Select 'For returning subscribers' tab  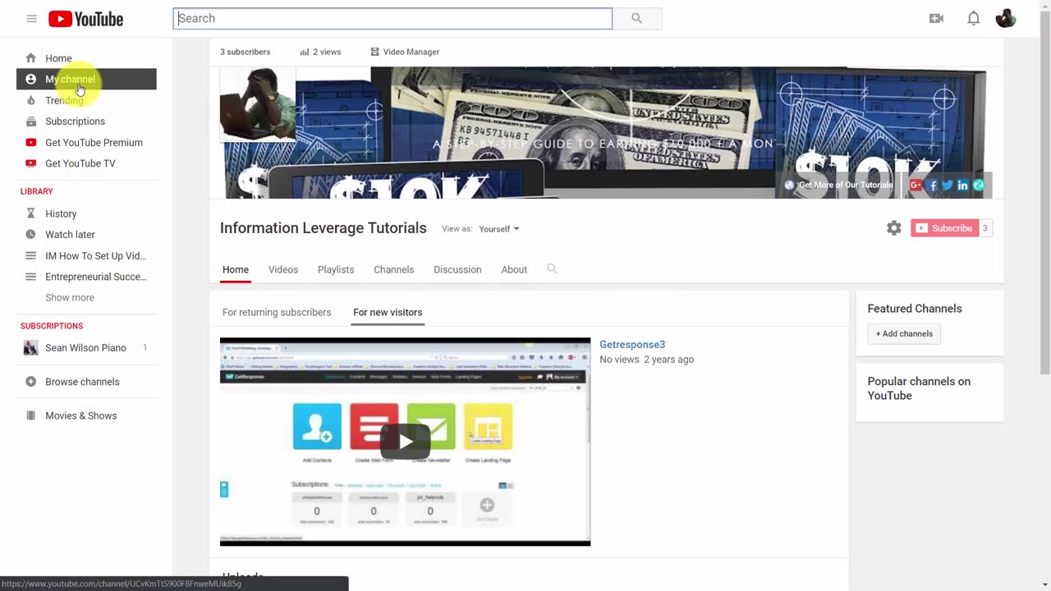277,312
